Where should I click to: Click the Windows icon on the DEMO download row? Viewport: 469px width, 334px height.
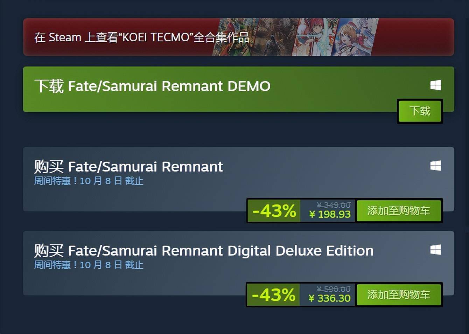click(435, 85)
